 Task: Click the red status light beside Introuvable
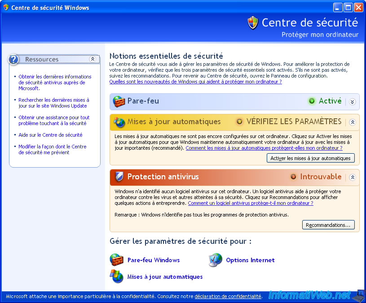[293, 177]
